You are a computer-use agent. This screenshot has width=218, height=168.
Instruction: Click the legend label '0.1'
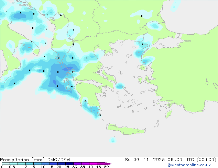pyautogui.click(x=4, y=167)
